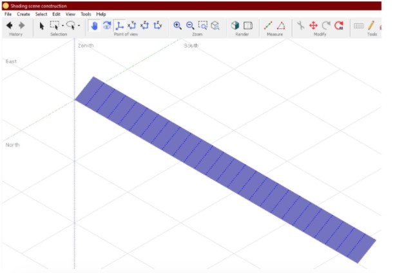Open the Help menu

pyautogui.click(x=101, y=14)
